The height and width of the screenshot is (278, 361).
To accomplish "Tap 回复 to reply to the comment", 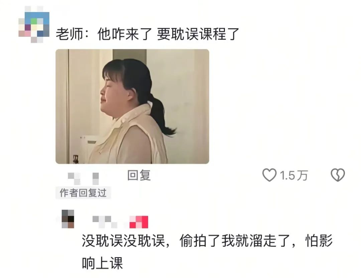I will [x=139, y=175].
